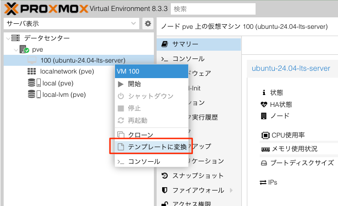The width and height of the screenshot is (338, 206).
Task: Choose 再起動 in the context menu
Action: (x=152, y=121)
